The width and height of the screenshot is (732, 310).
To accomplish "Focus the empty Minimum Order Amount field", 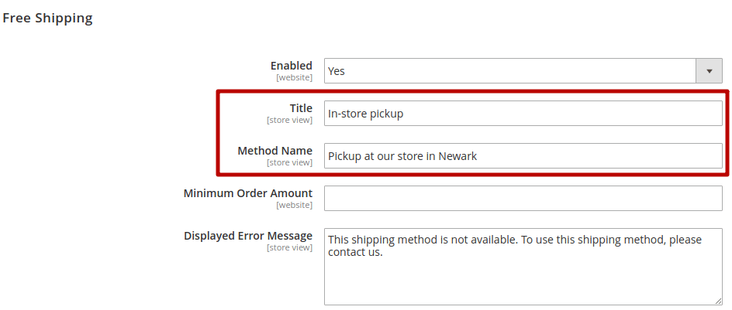I will click(523, 198).
